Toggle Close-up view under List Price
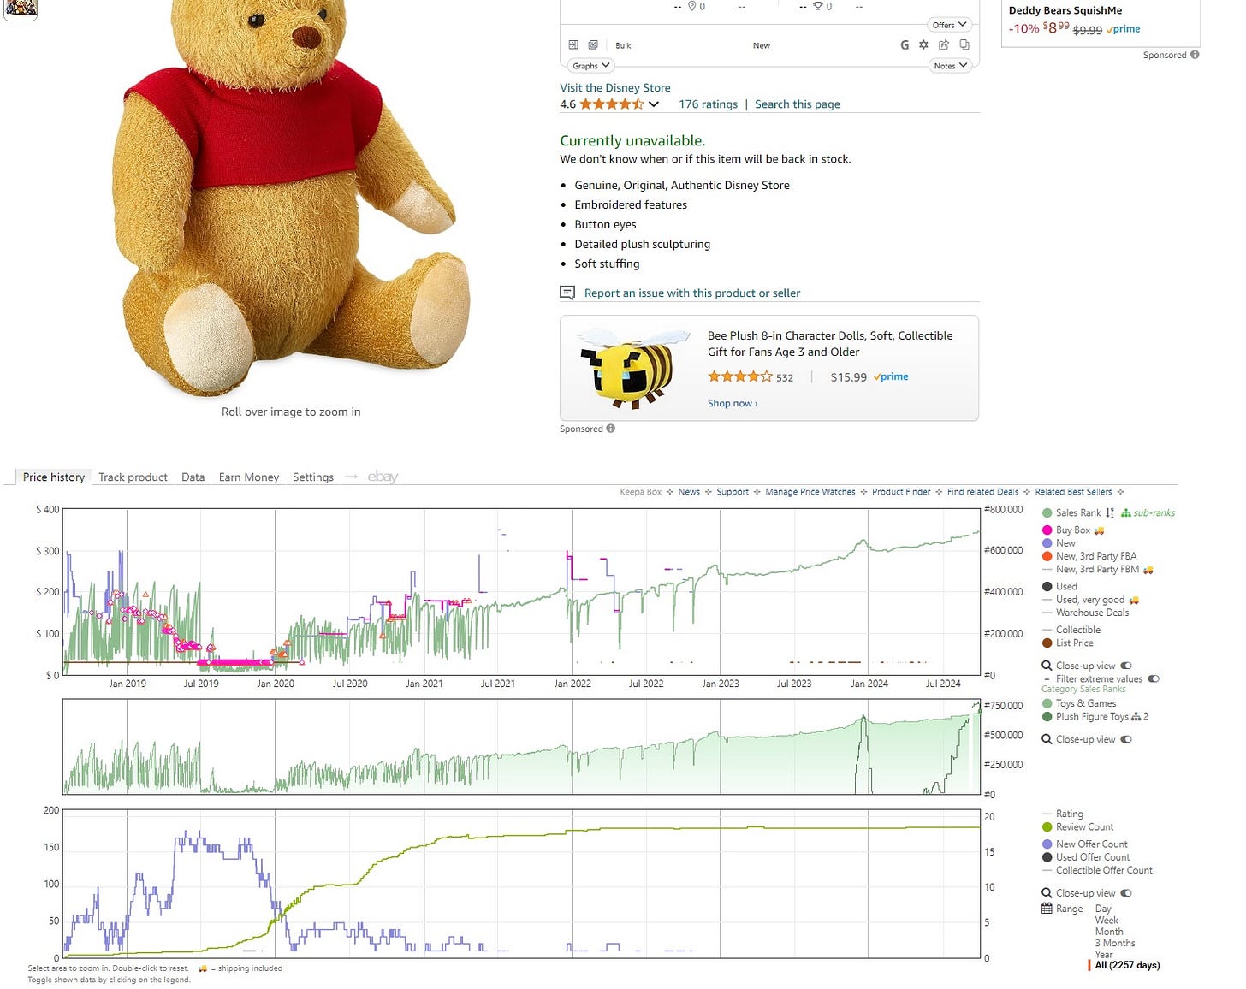This screenshot has height=989, width=1246. 1126,666
